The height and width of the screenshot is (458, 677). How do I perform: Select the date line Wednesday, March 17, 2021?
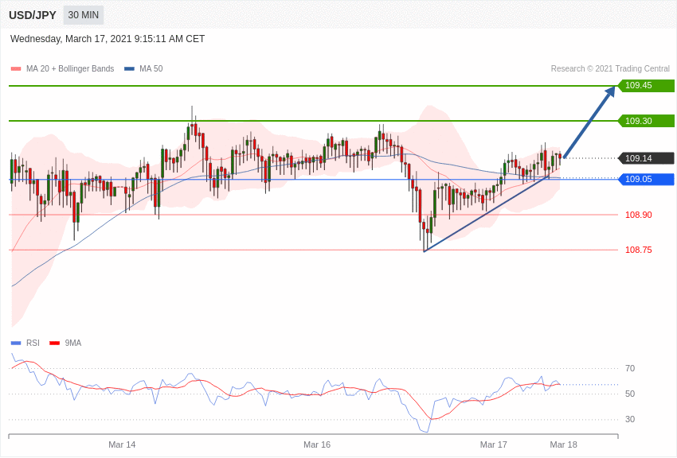pos(108,39)
